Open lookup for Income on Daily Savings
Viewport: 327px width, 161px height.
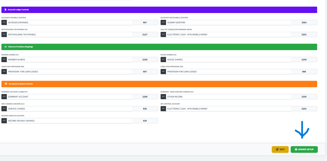tap(4, 121)
